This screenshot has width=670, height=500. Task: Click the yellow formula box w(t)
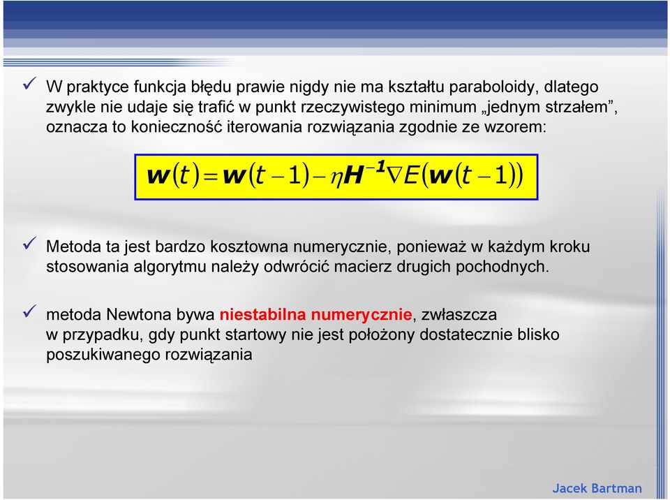336,177
